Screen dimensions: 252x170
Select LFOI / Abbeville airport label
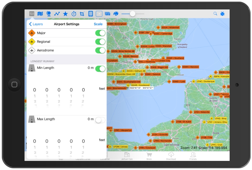[x=202, y=112]
